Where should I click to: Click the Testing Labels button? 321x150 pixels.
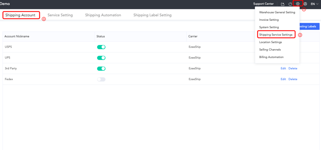tap(309, 26)
